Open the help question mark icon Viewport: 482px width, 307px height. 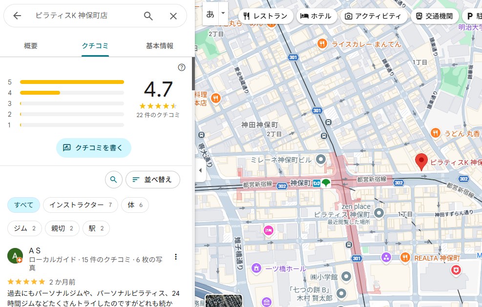pos(182,67)
